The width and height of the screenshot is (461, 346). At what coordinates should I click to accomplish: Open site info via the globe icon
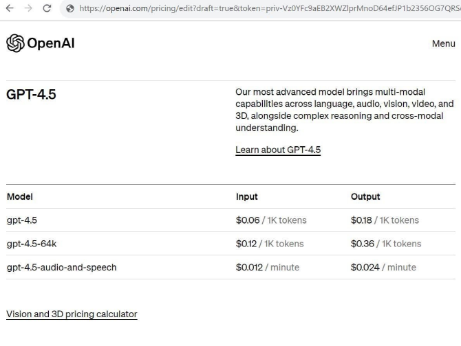[69, 8]
